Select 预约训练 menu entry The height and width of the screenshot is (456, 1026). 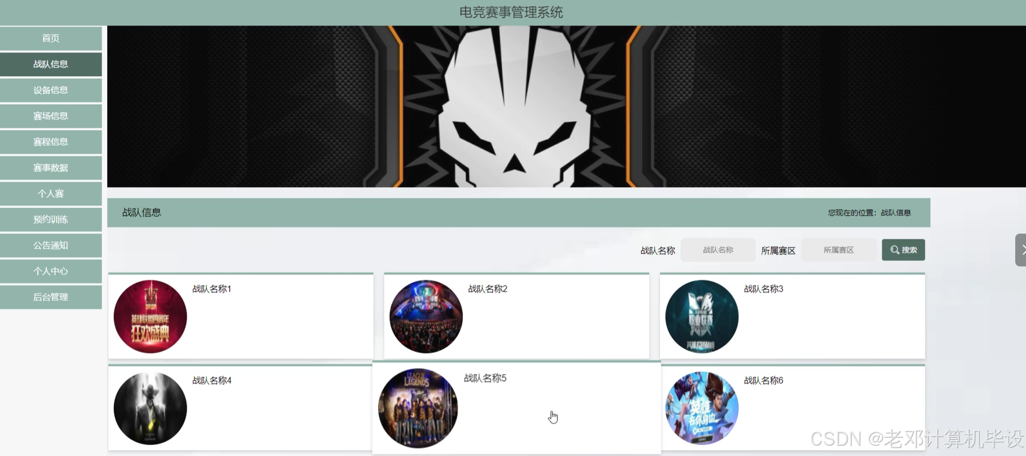tap(51, 220)
